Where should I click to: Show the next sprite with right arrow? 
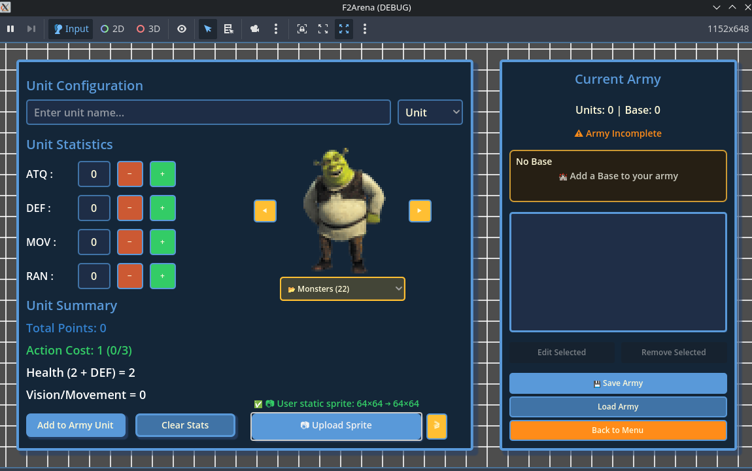tap(420, 211)
